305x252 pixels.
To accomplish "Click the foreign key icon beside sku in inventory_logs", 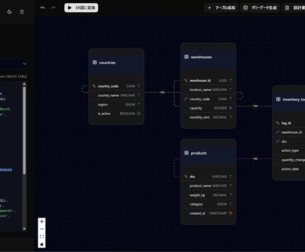I will point(278,141).
